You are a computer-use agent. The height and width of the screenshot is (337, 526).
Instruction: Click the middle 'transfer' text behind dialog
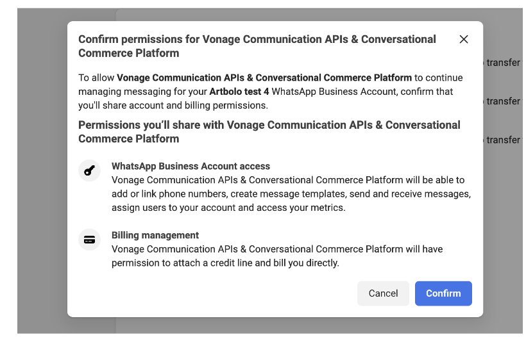click(503, 101)
